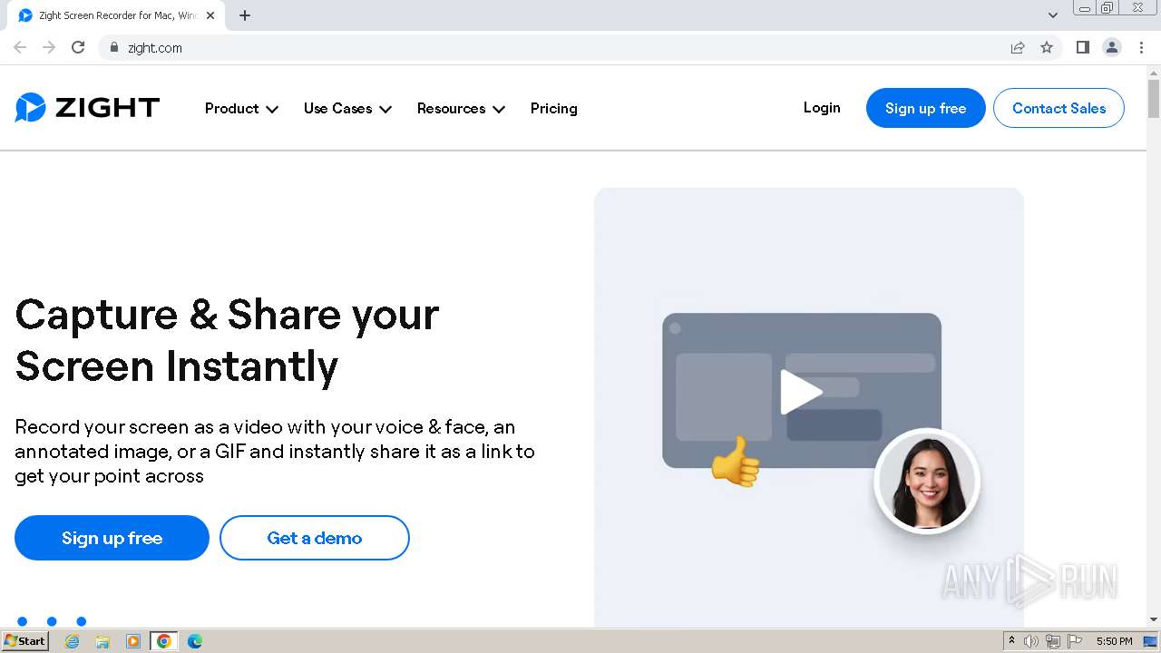Click header Sign up free button

coord(926,108)
